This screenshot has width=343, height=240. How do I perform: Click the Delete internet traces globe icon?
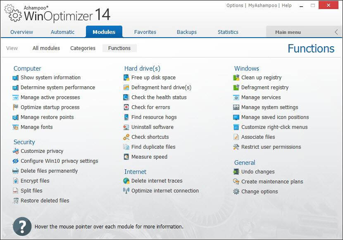(126, 181)
